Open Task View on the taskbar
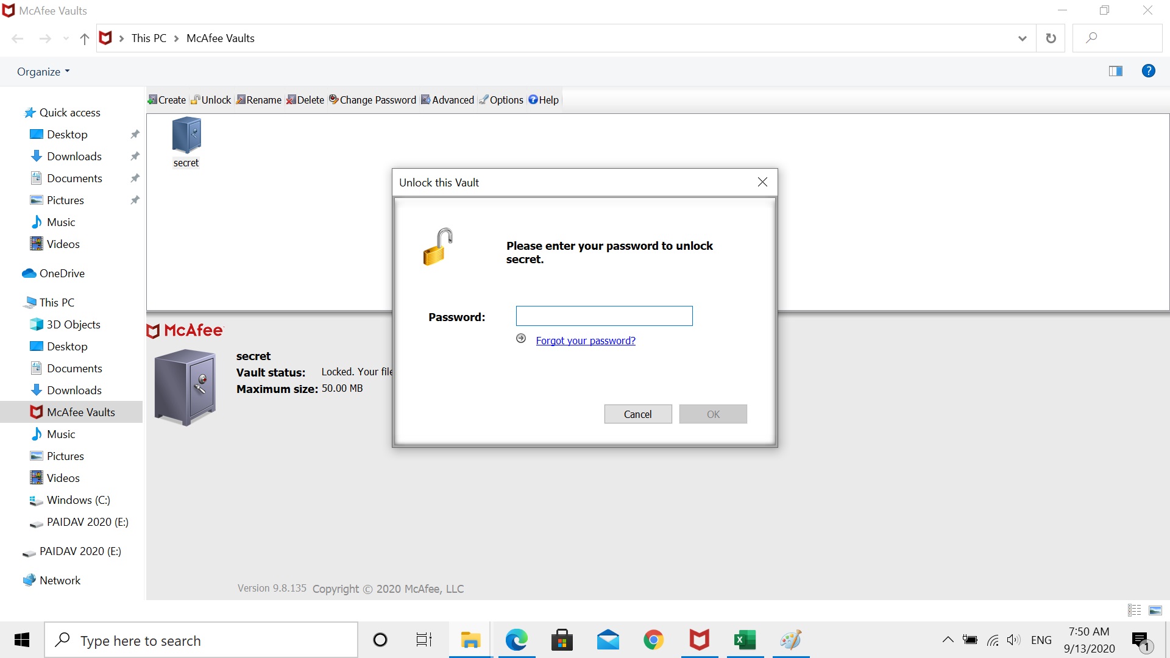Viewport: 1170px width, 658px height. coord(424,640)
